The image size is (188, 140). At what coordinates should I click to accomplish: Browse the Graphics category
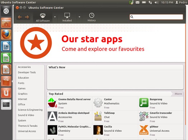pos(23,94)
